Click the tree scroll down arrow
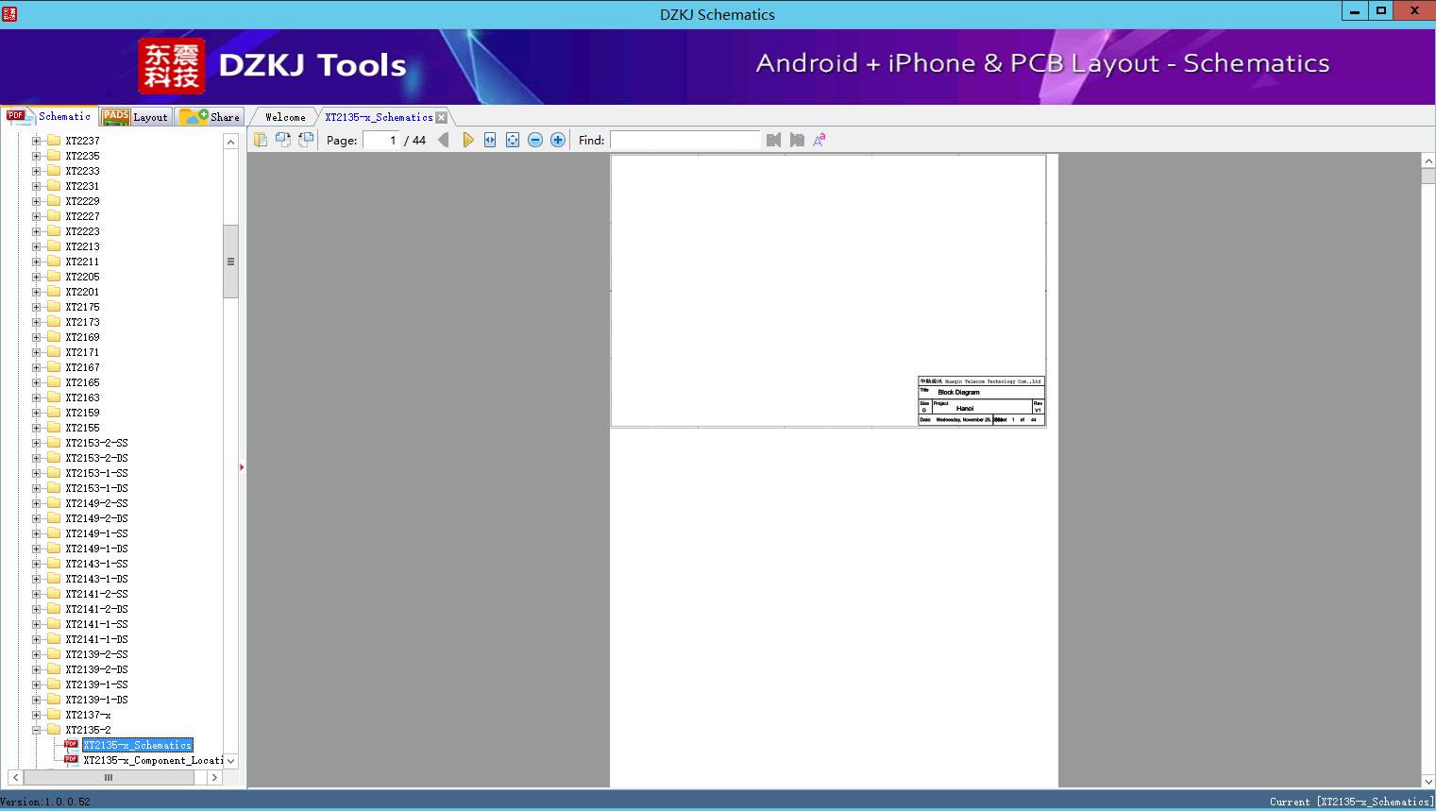The height and width of the screenshot is (811, 1436). [x=230, y=761]
